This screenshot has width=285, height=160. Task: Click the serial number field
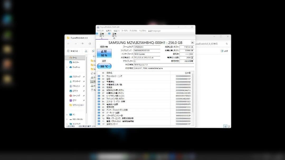(x=147, y=51)
